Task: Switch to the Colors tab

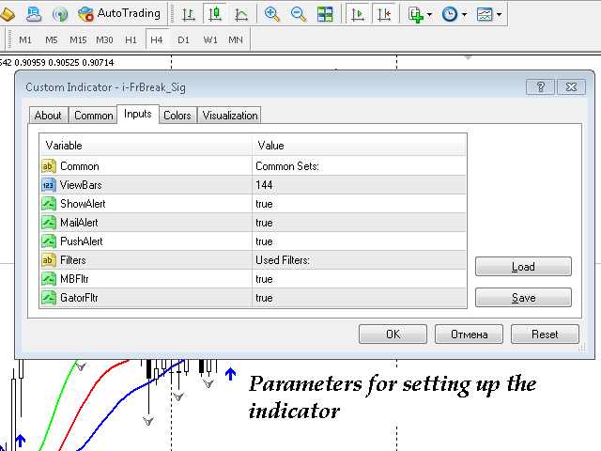Action: tap(177, 116)
